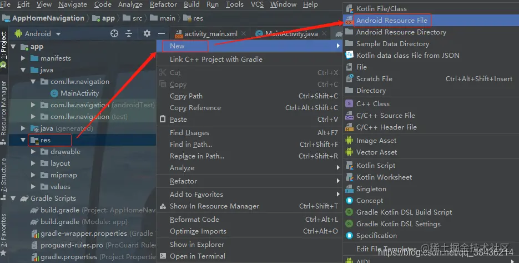Expand the java (generated) folder arrow
The height and width of the screenshot is (263, 519).
click(23, 128)
